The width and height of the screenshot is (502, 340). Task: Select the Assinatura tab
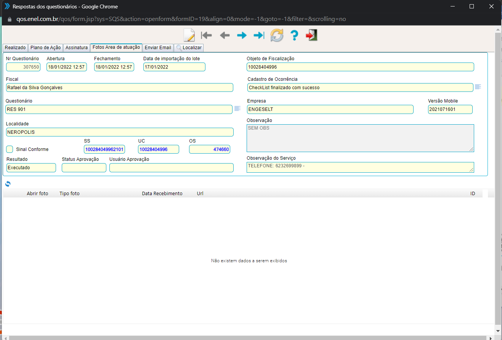[x=77, y=48]
